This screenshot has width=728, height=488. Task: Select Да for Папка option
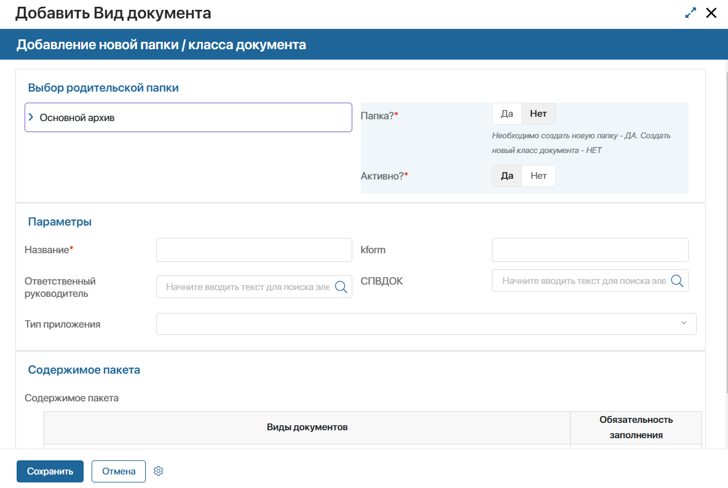[x=507, y=114]
